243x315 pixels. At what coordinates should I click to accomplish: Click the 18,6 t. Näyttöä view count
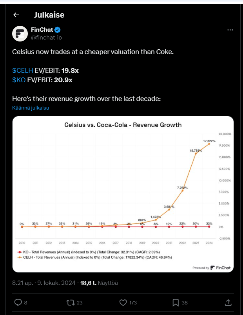point(99,283)
